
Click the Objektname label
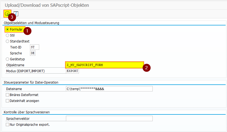click(15, 65)
